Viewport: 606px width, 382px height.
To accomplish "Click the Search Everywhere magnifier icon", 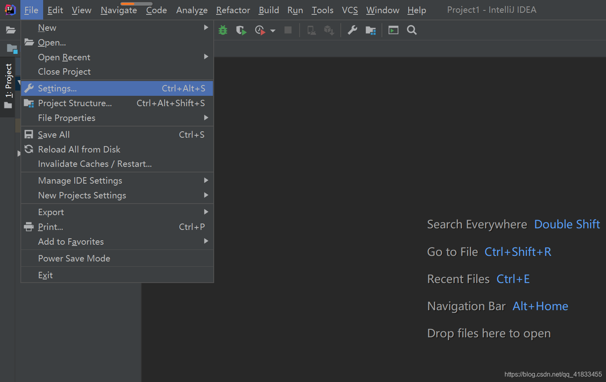I will [x=412, y=30].
